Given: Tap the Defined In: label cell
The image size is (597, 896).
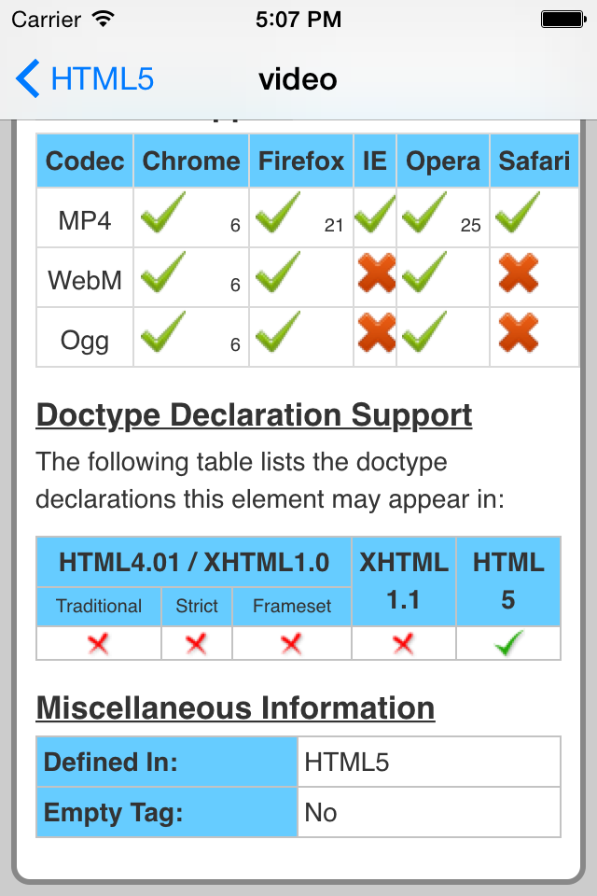Looking at the screenshot, I should 167,762.
